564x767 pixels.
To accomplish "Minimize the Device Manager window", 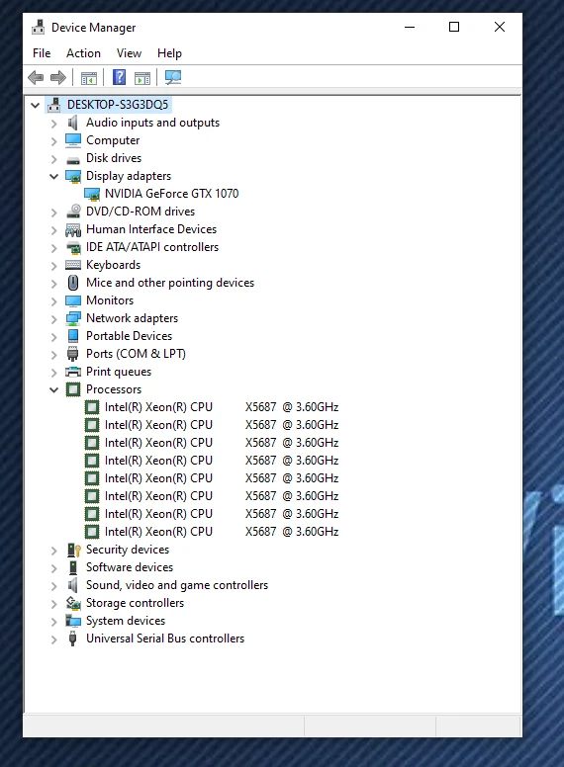I will (x=410, y=27).
